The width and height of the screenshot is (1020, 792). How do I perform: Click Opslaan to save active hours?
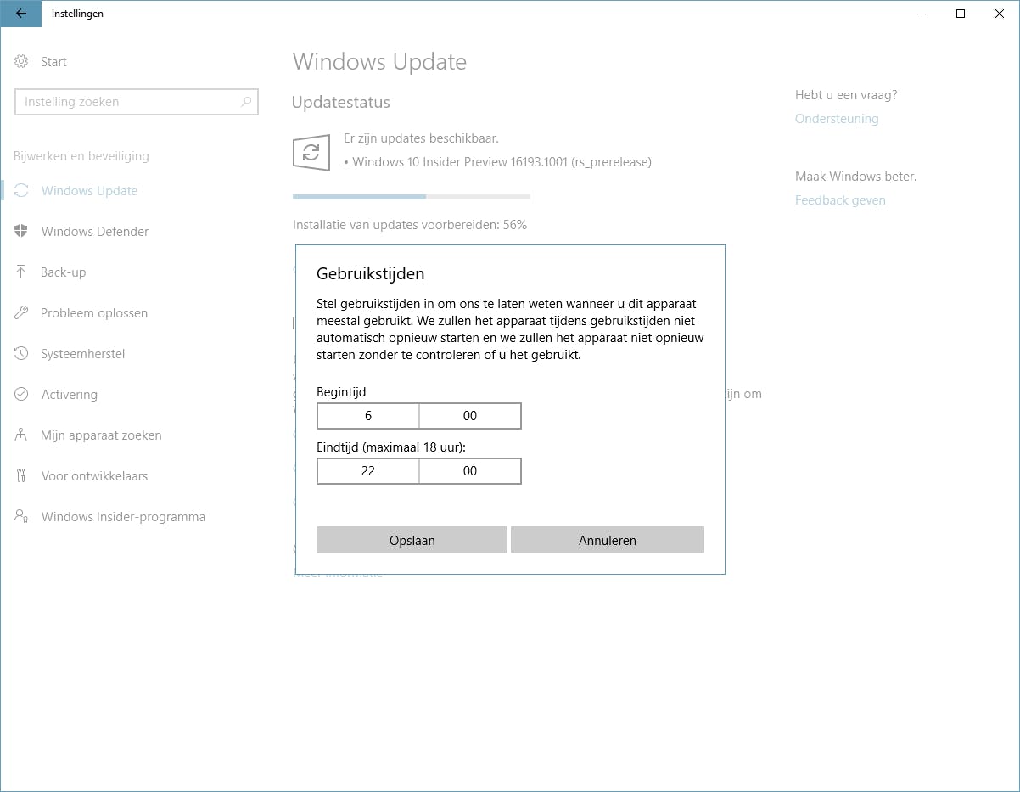412,540
